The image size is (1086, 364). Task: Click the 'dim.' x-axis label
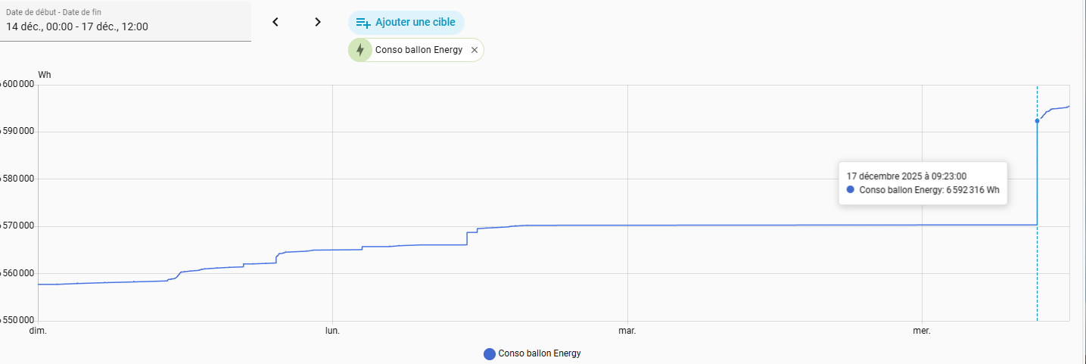38,331
